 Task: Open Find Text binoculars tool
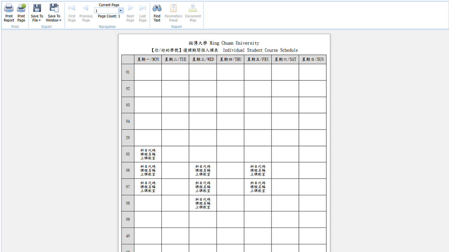click(157, 13)
